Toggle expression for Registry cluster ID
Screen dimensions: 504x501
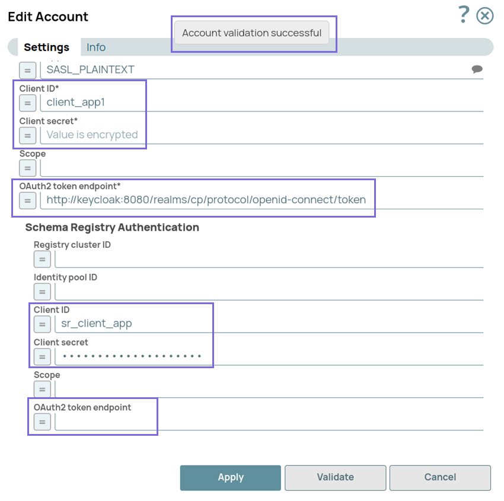(42, 259)
